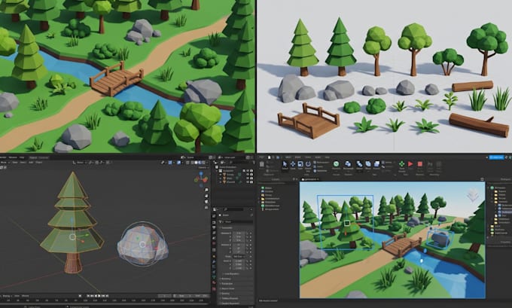The width and height of the screenshot is (512, 308).
Task: Open the Modifiers wrench tab in Blender properties
Action: coord(214,261)
